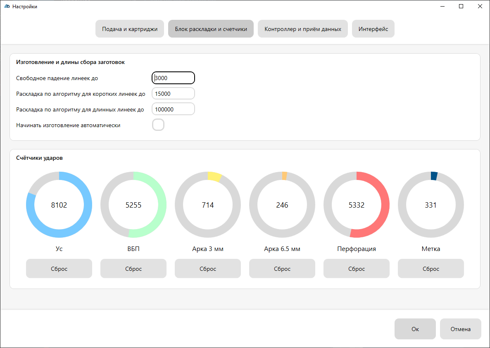490x348 pixels.
Task: Open the Подача и картриджи tab
Action: (x=130, y=29)
